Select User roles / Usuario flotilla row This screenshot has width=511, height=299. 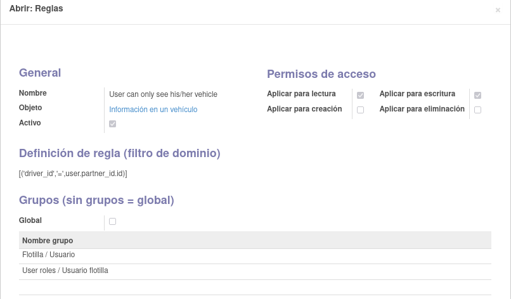pyautogui.click(x=255, y=272)
